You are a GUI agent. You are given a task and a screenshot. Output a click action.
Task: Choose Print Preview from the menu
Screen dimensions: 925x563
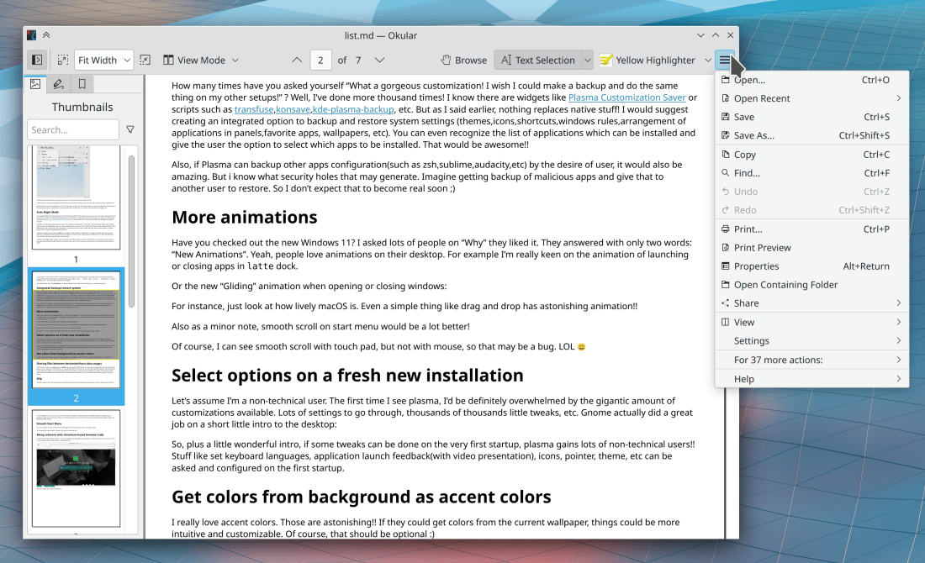click(762, 247)
